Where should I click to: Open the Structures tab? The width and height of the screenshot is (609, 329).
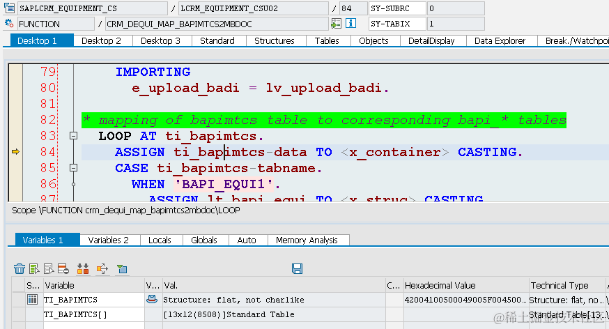click(275, 41)
